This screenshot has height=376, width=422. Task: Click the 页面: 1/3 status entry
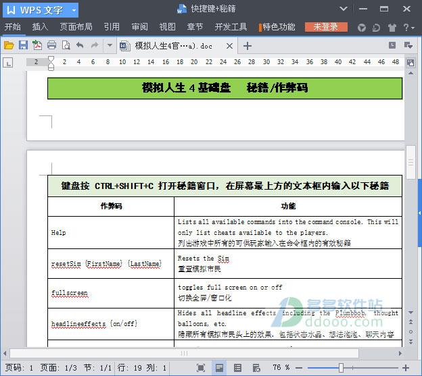(58, 368)
